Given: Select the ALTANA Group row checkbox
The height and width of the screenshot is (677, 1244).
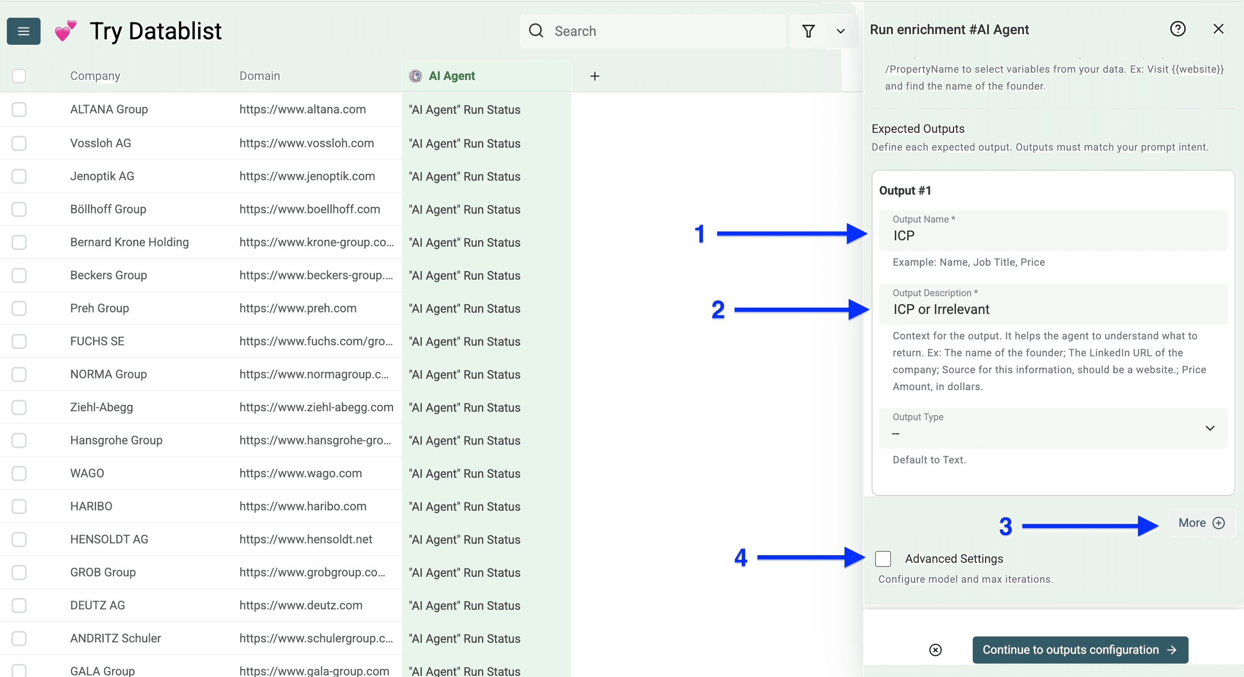Looking at the screenshot, I should click(19, 109).
